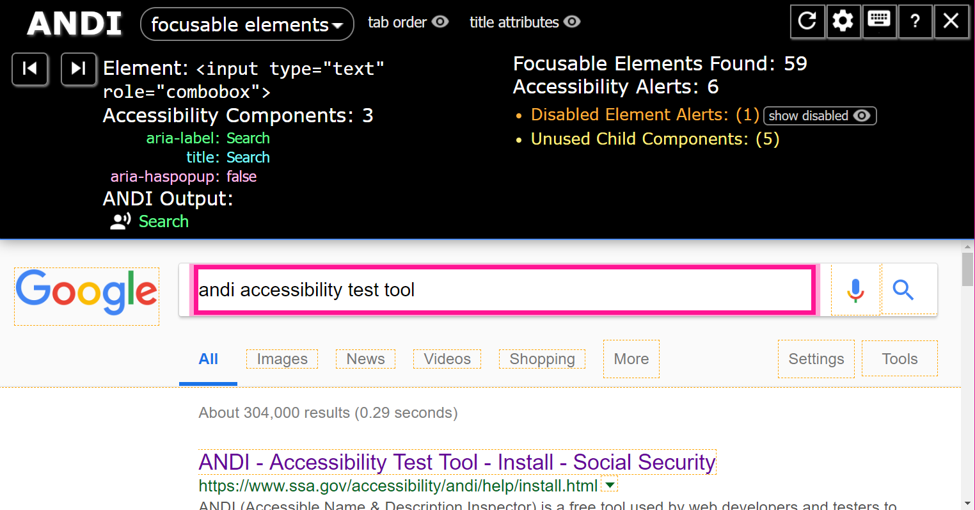975x510 pixels.
Task: Expand the More search options menu
Action: pos(631,359)
